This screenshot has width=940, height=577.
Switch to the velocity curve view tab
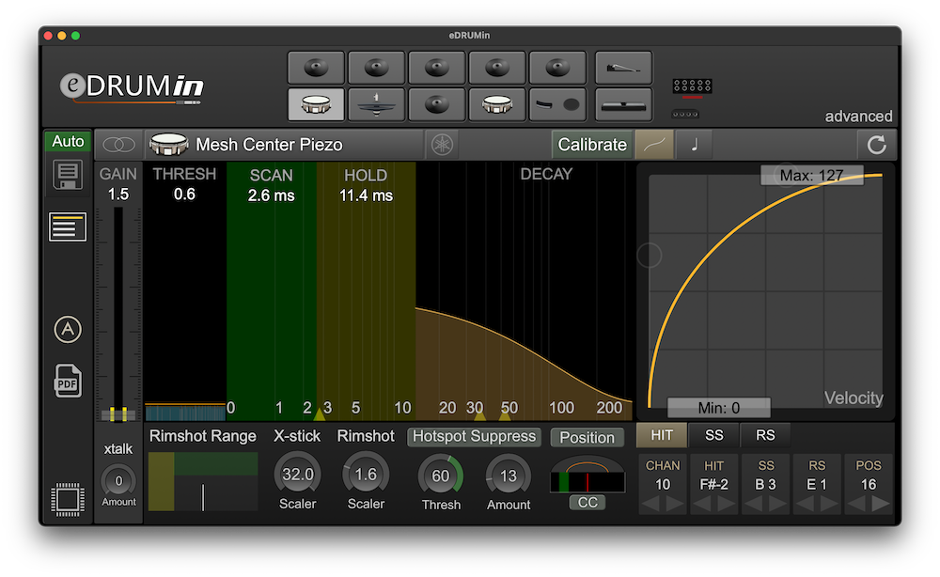point(653,145)
